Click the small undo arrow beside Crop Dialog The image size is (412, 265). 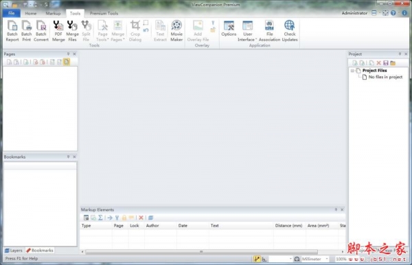click(146, 30)
